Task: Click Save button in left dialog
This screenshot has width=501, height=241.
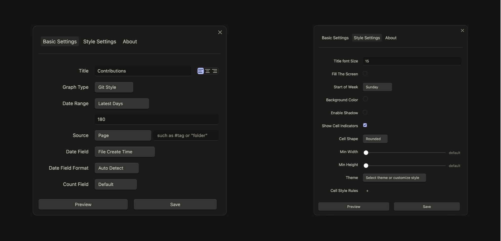Action: 175,204
